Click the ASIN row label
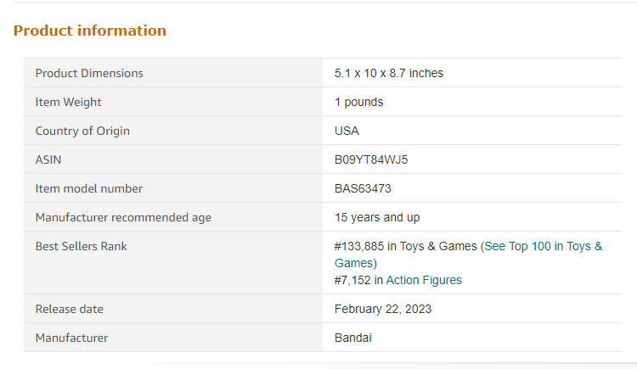This screenshot has width=637, height=369. tap(48, 159)
